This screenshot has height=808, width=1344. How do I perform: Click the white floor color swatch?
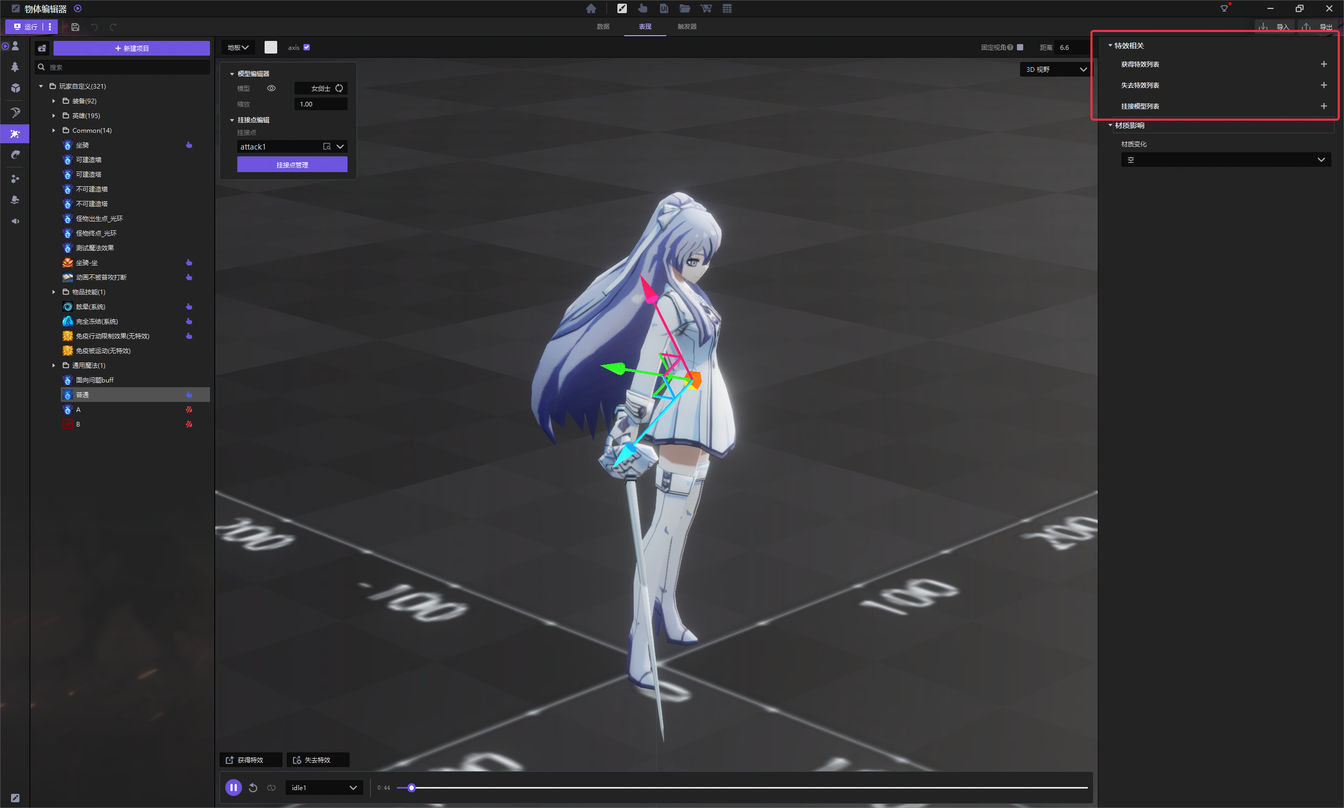pyautogui.click(x=271, y=47)
